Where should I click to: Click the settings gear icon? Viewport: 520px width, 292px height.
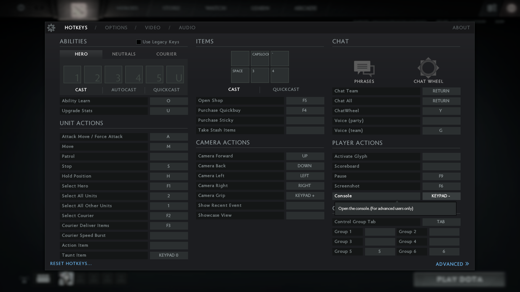point(51,28)
